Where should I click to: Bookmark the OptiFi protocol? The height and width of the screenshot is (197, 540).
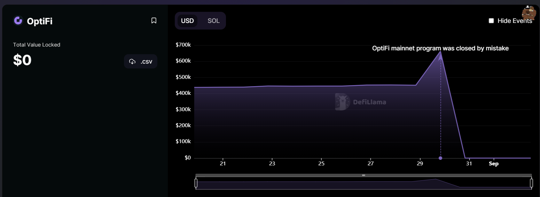pos(154,21)
